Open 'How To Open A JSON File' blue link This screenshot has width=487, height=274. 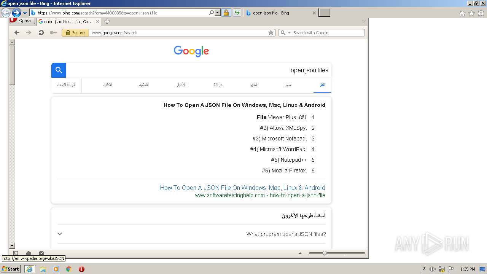tap(243, 188)
